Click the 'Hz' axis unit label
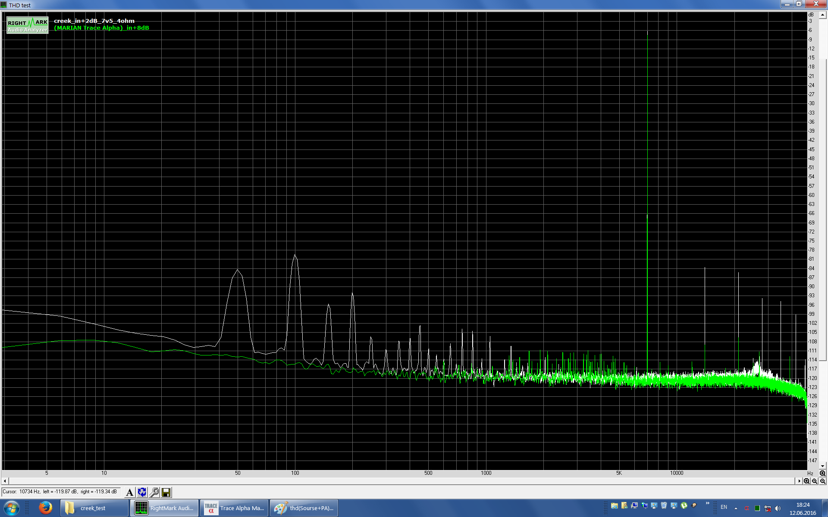Image resolution: width=828 pixels, height=517 pixels. (810, 473)
